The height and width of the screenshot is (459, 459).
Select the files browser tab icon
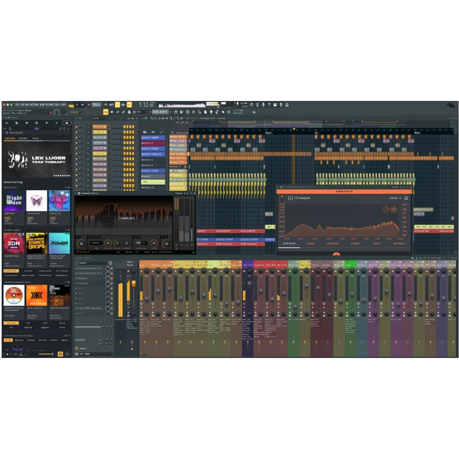point(16,123)
